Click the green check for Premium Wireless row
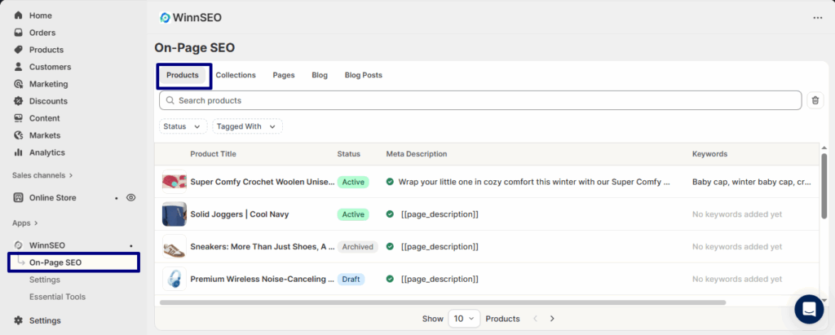This screenshot has width=835, height=335. pos(390,279)
